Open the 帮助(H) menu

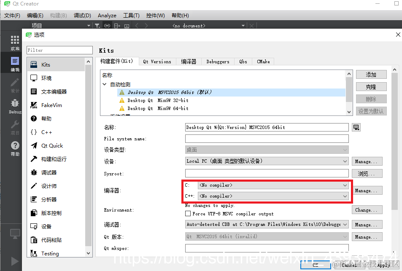pos(180,15)
